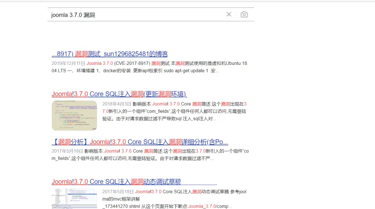The height and width of the screenshot is (209, 375).
Task: Click snippet line starting 'm_fields",这个组件任何人都可以访问'
Action: click(x=133, y=159)
